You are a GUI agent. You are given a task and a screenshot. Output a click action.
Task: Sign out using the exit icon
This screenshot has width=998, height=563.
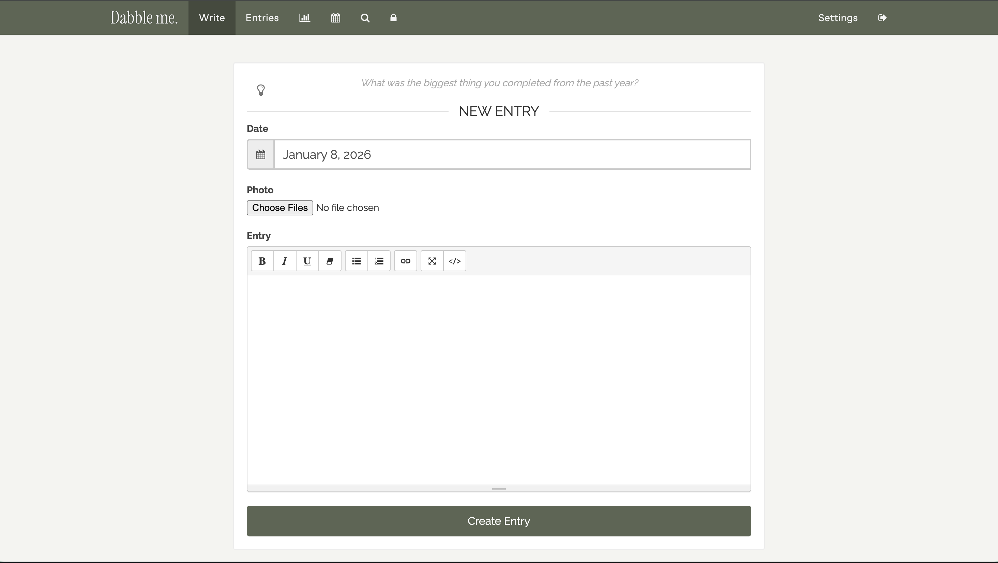(882, 18)
